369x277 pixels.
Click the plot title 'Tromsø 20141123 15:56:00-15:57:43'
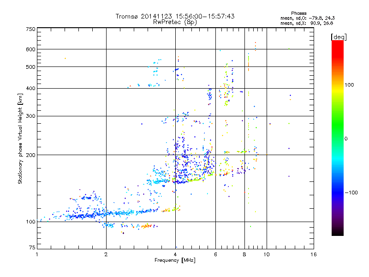click(x=175, y=16)
